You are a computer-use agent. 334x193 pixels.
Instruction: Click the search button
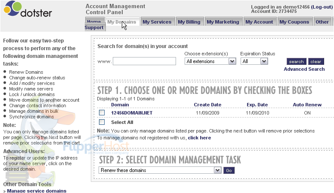point(296,62)
